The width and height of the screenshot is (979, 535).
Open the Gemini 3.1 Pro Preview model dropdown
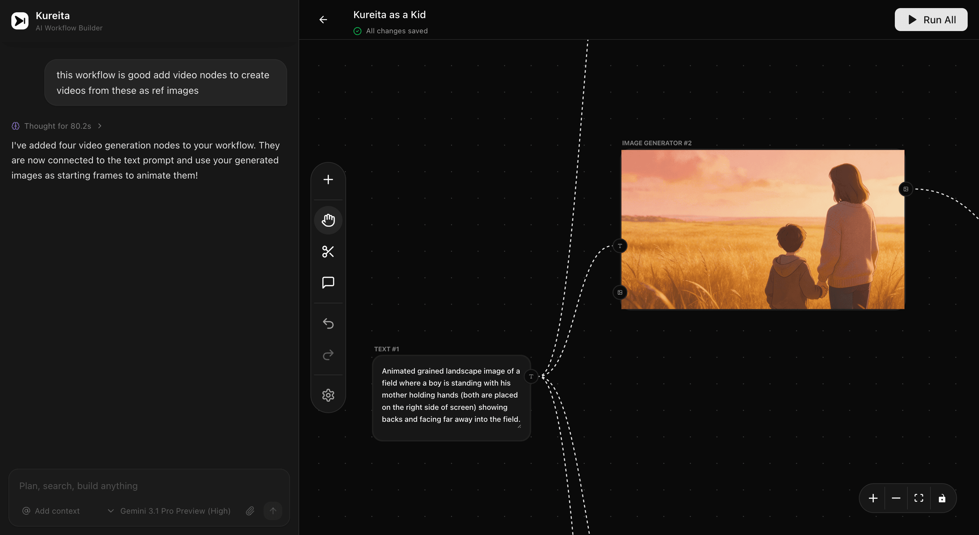tap(169, 511)
